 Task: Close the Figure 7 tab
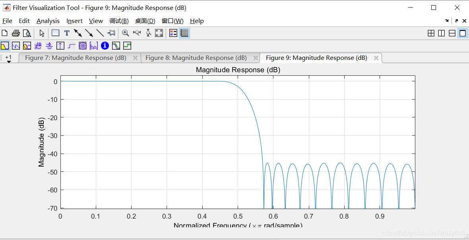pyautogui.click(x=135, y=58)
